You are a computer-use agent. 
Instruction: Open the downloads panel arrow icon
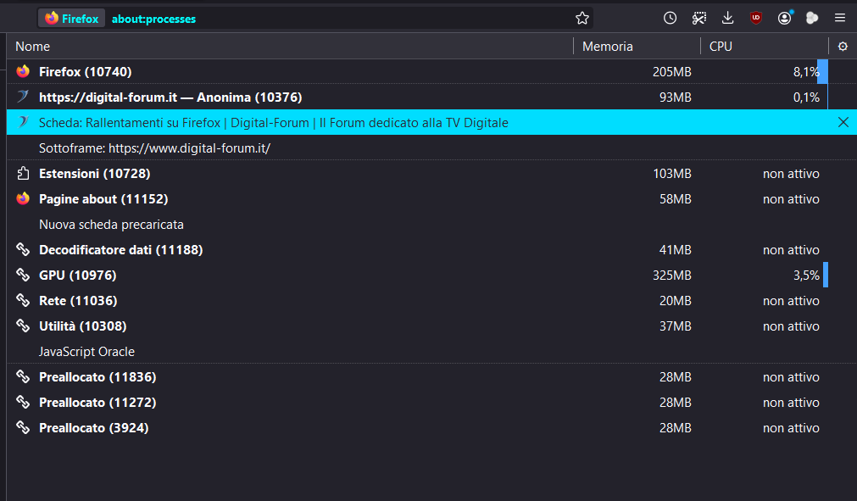(x=727, y=18)
